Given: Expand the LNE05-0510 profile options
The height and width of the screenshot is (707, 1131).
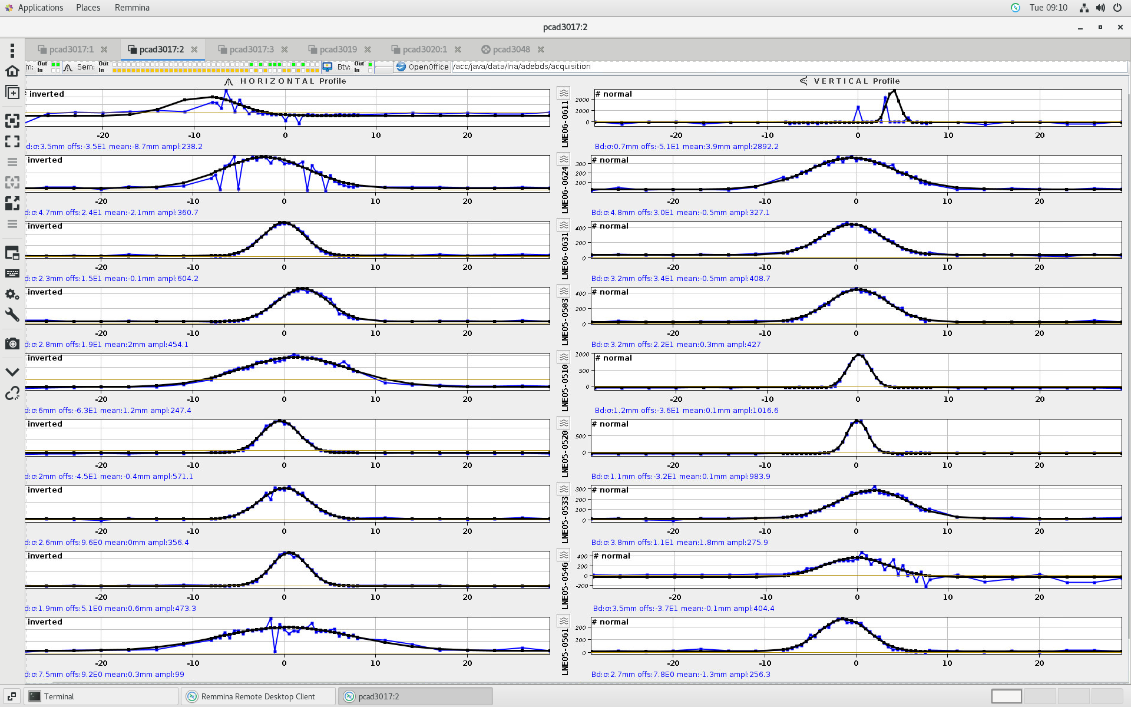Looking at the screenshot, I should coord(564,357).
